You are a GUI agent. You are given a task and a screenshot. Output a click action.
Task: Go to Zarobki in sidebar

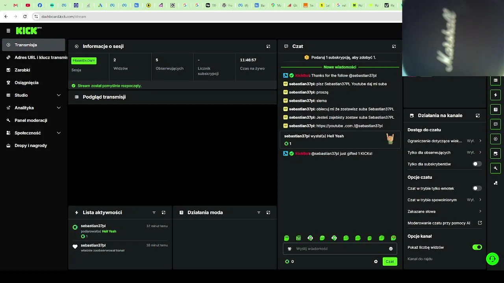coord(33,70)
